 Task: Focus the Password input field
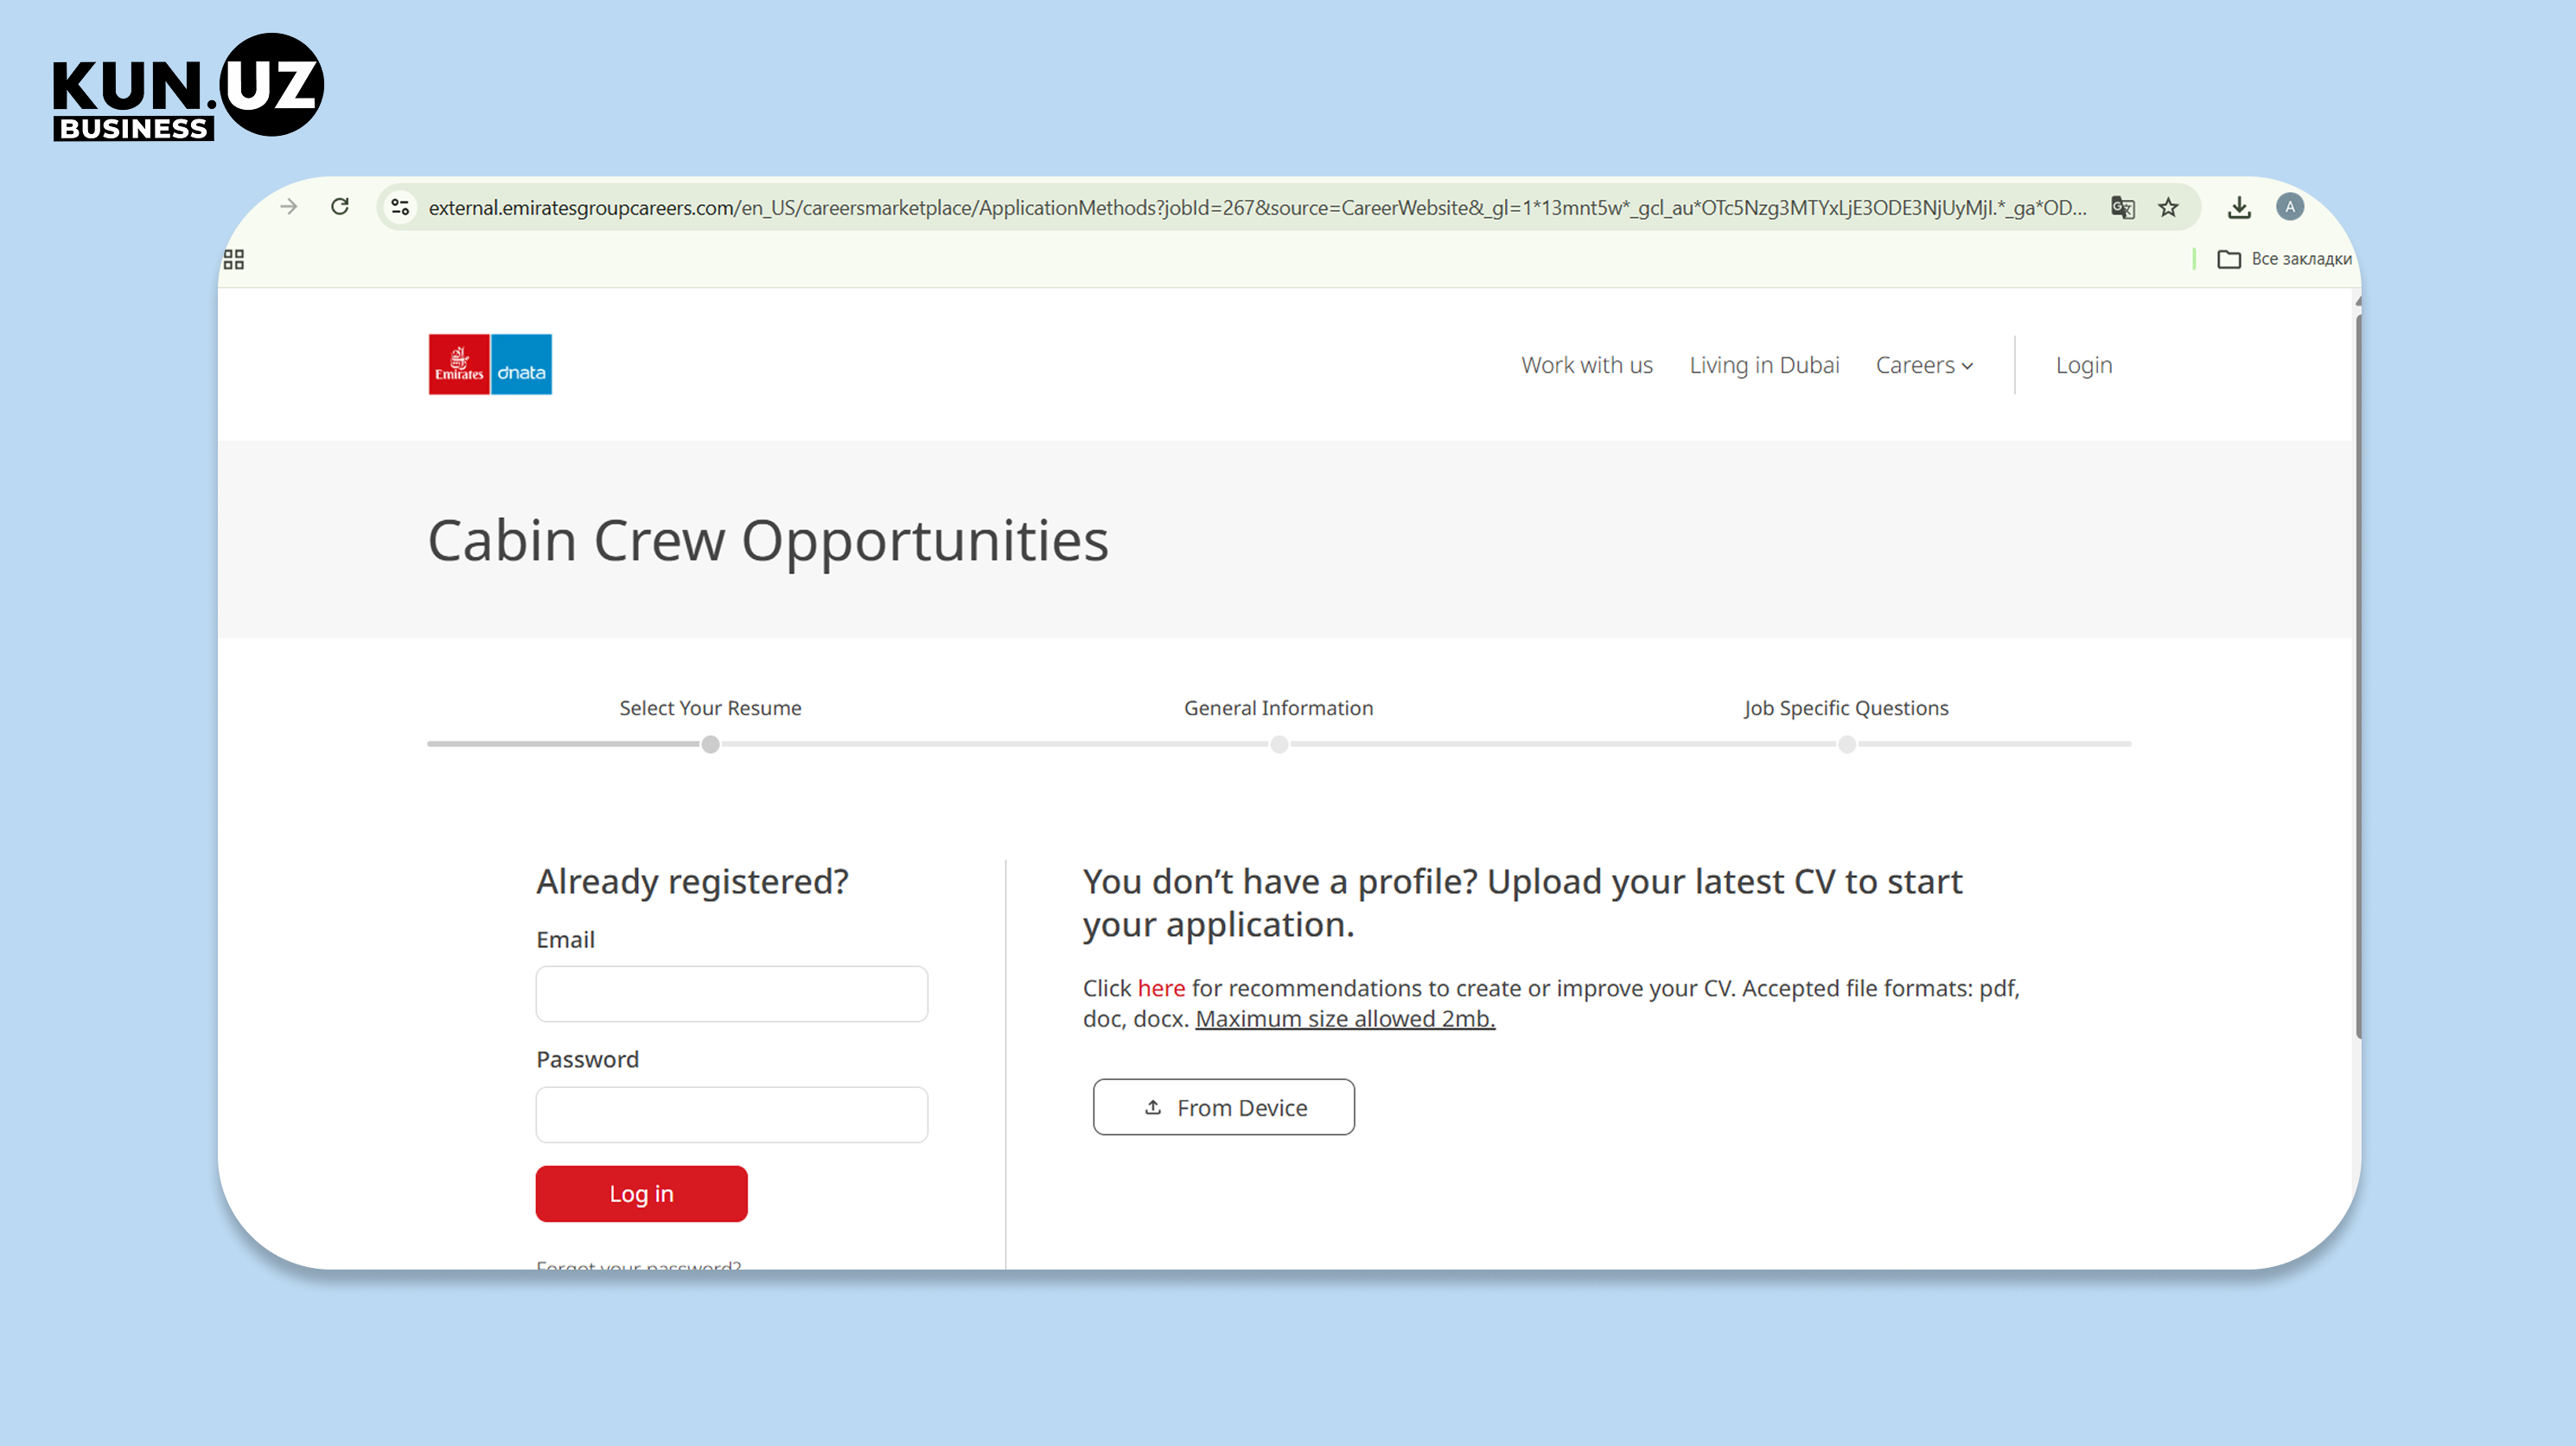pos(731,1114)
